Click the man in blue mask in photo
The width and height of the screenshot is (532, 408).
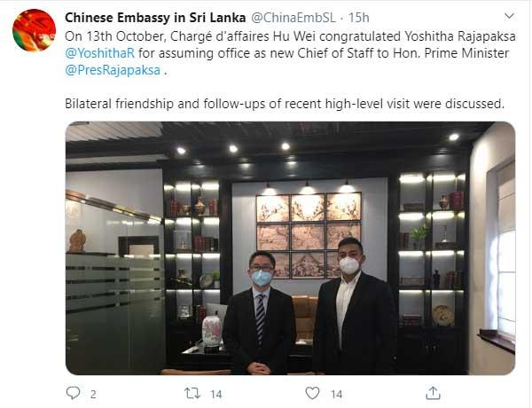point(260,312)
